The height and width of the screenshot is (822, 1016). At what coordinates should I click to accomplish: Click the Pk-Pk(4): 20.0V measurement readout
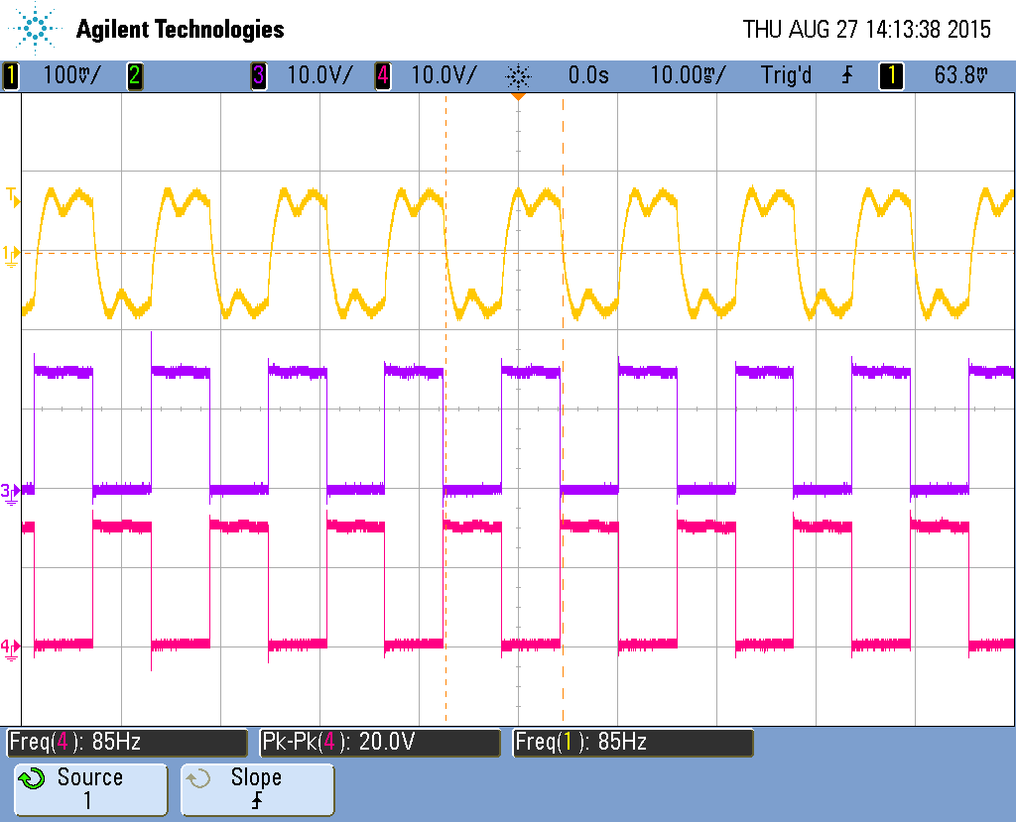[380, 742]
